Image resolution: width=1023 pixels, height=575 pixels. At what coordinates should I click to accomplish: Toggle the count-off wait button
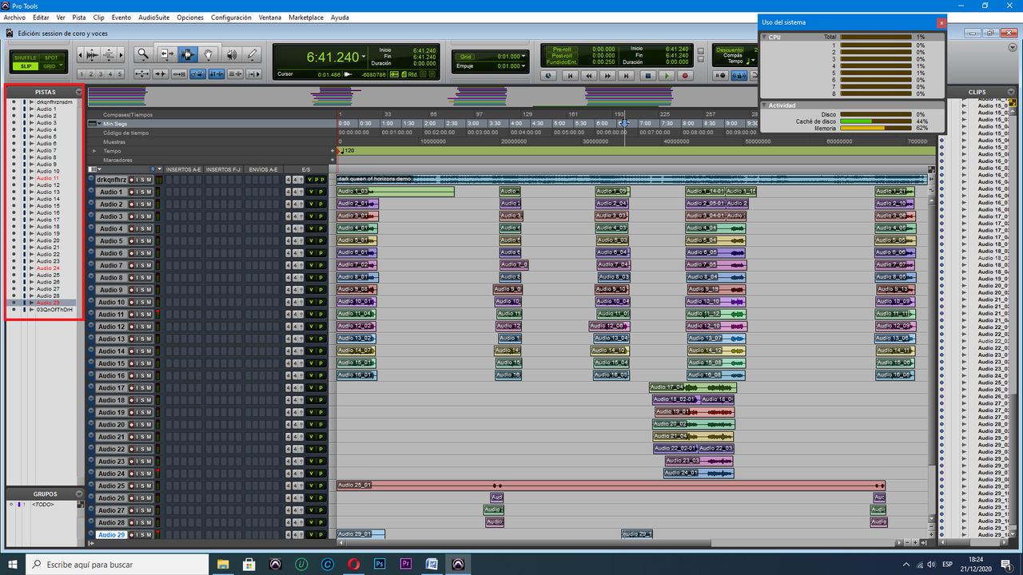[720, 76]
